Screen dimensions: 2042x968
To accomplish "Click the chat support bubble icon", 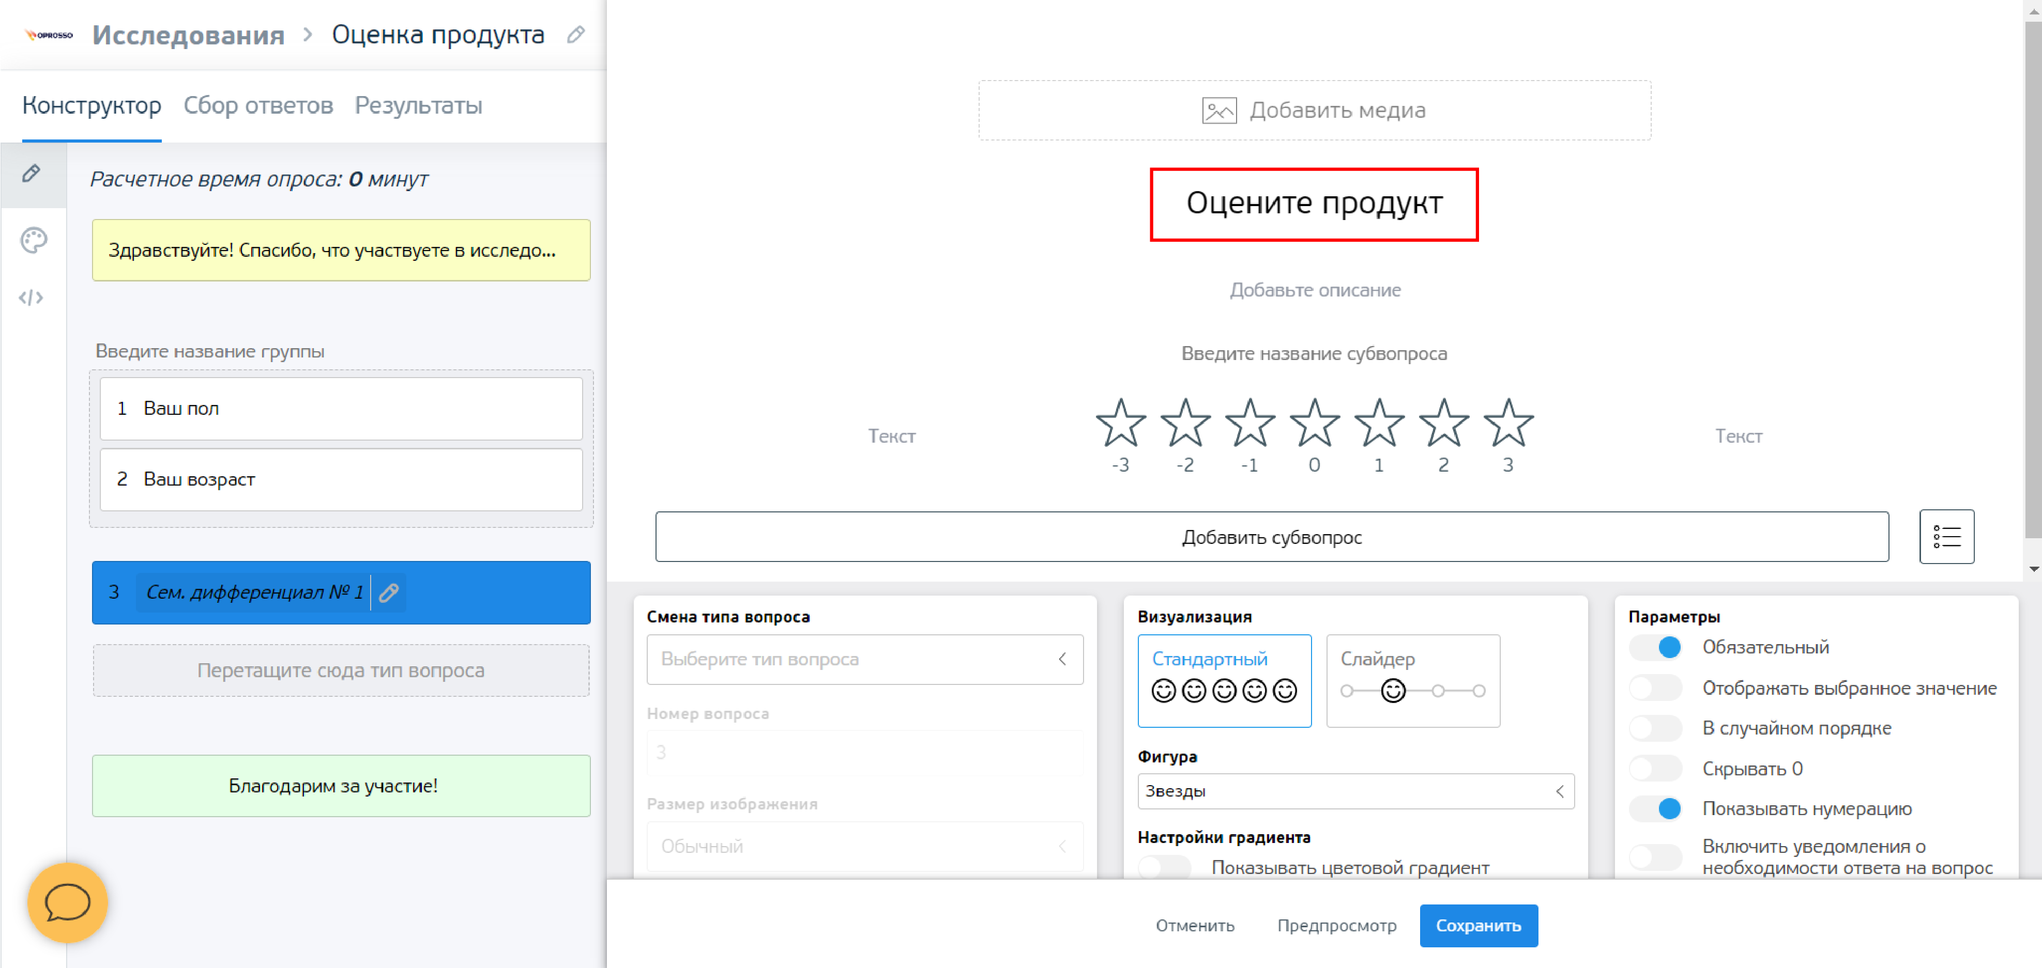I will pyautogui.click(x=67, y=902).
